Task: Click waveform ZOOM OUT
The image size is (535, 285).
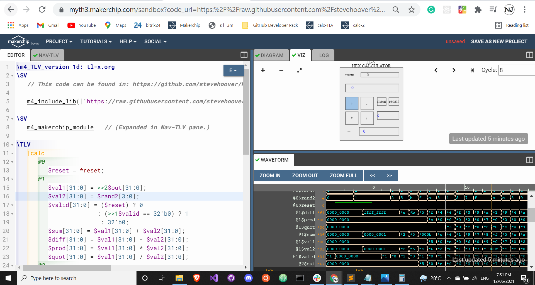Action: coord(305,176)
